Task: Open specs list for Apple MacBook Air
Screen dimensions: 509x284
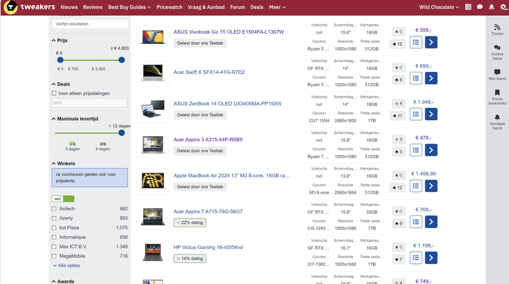Action: [x=416, y=186]
